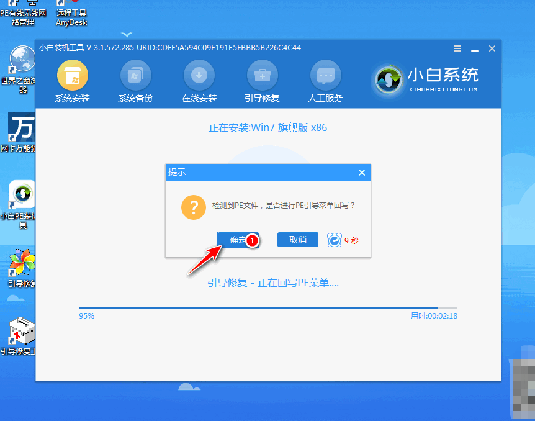Close the 提示 dialog with X
The image size is (535, 421).
pos(362,173)
